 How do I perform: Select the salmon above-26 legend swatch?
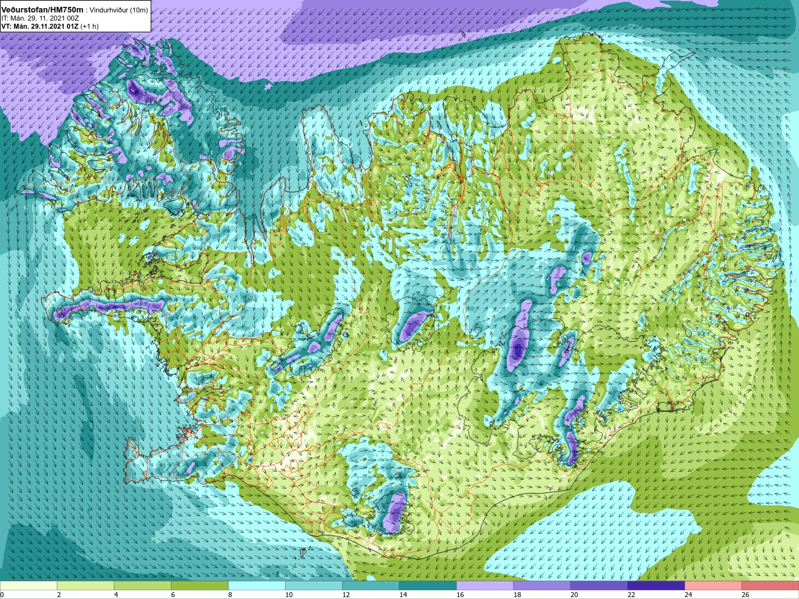(770, 586)
